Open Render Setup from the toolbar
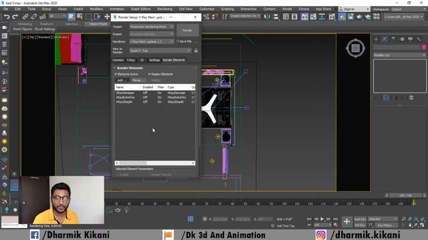This screenshot has width=428, height=240. point(342,17)
